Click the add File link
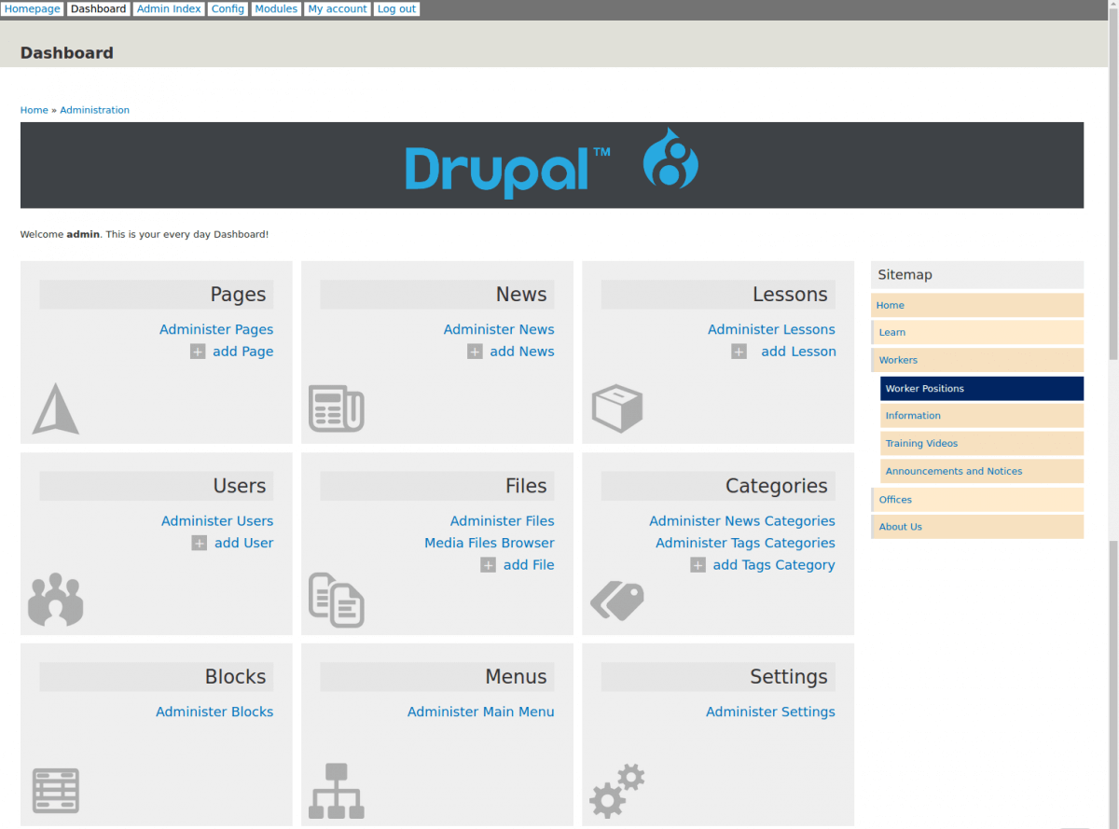The width and height of the screenshot is (1119, 829). [529, 565]
